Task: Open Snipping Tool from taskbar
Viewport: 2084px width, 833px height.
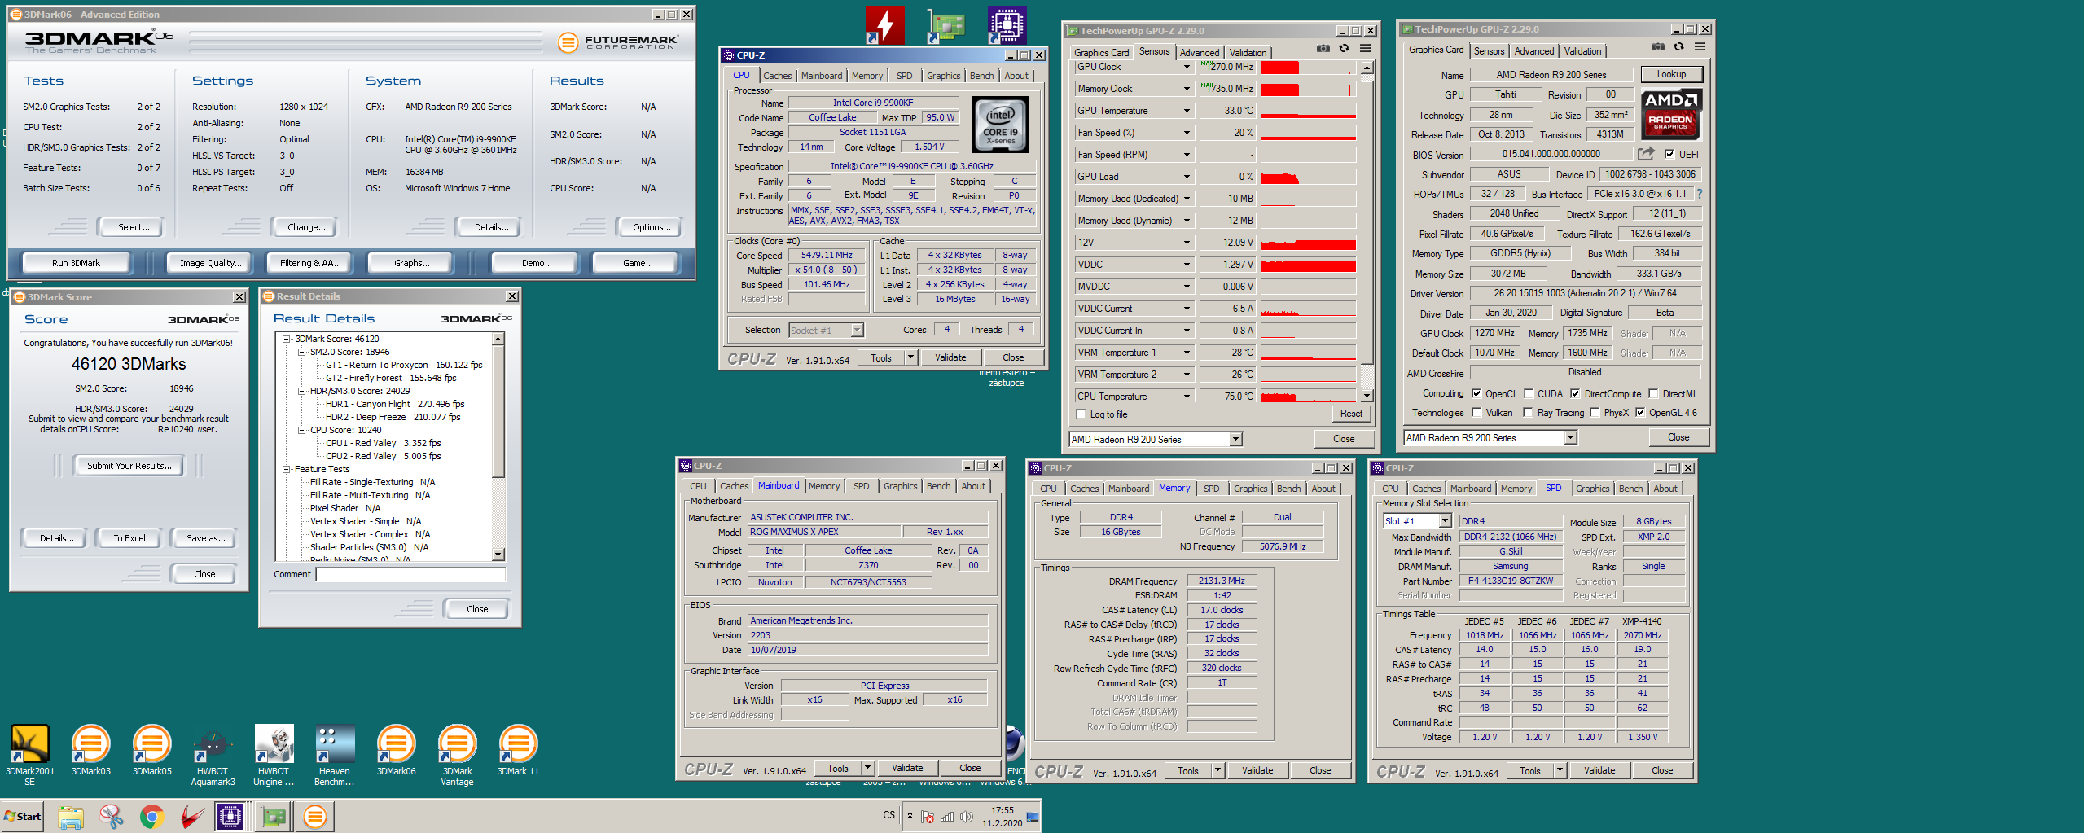Action: tap(112, 816)
